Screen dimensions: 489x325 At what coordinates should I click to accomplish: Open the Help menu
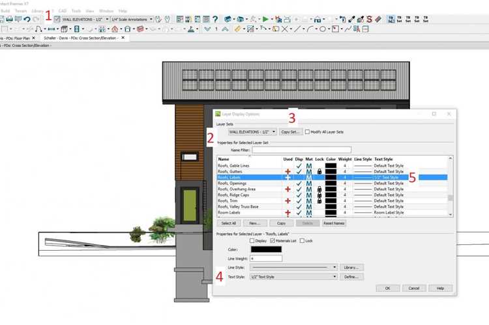(x=123, y=11)
